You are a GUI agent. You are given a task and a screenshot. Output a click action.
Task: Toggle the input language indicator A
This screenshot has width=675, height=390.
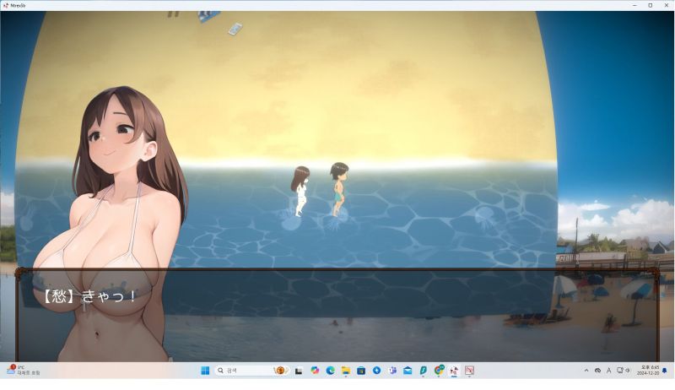tap(608, 371)
